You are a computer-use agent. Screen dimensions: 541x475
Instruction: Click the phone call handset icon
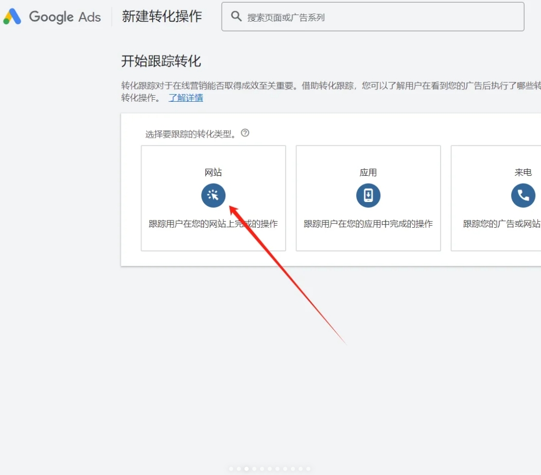point(523,195)
